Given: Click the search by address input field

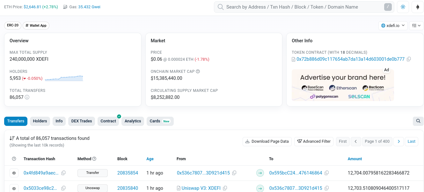Looking at the screenshot, I should pyautogui.click(x=303, y=7).
